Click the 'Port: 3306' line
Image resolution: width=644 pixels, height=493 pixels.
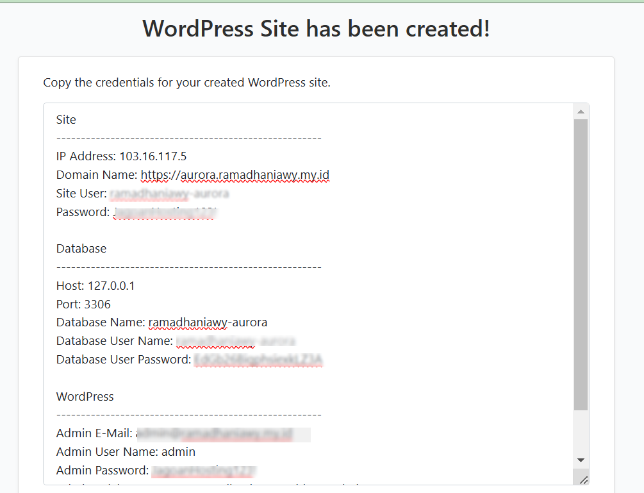click(x=83, y=304)
